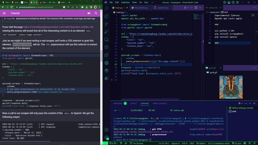The height and width of the screenshot is (145, 258).
Task: Select the Python language mode in the status bar
Action: coord(202,143)
